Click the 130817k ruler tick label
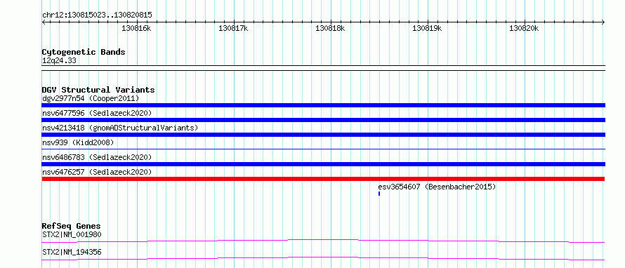 [233, 28]
